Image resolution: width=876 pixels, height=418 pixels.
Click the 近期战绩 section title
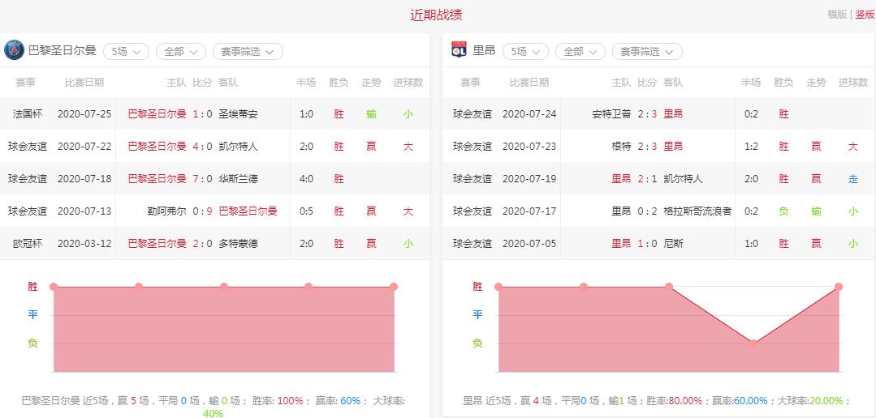pyautogui.click(x=436, y=15)
